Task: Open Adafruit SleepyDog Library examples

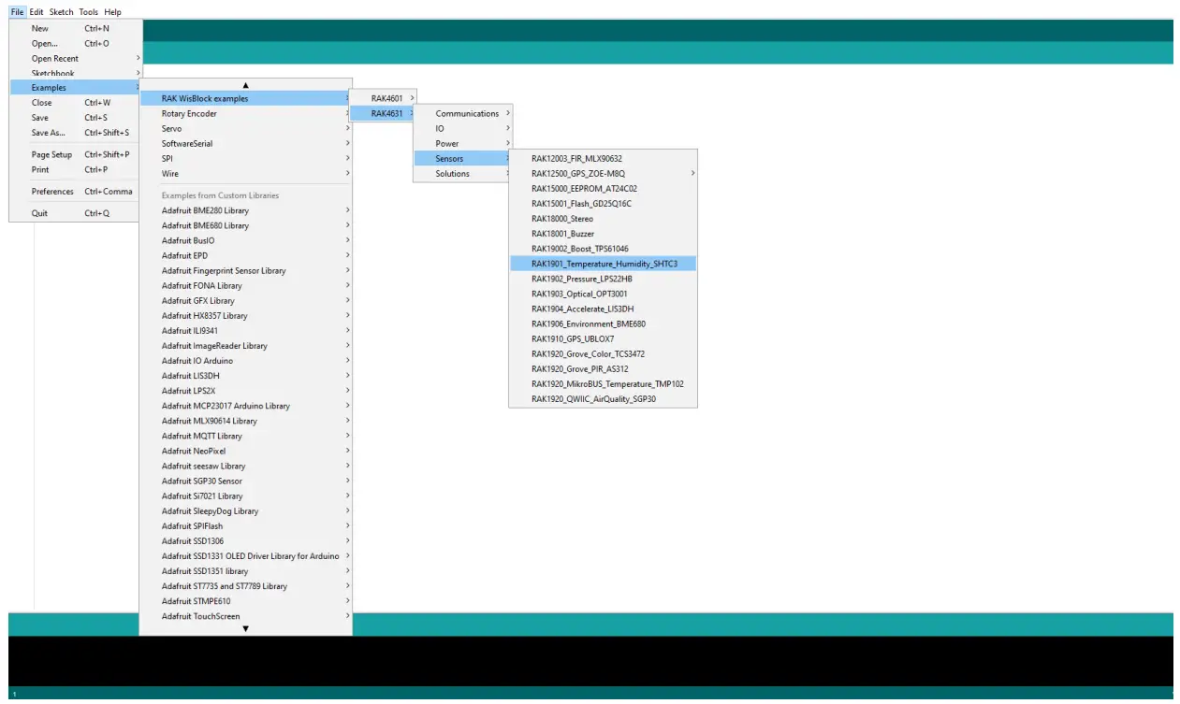Action: pyautogui.click(x=246, y=510)
